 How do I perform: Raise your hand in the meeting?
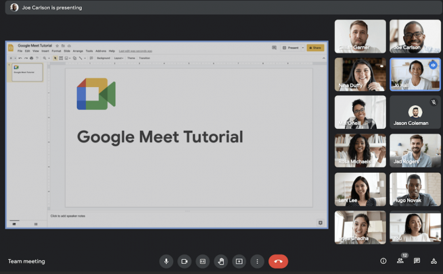pos(220,261)
